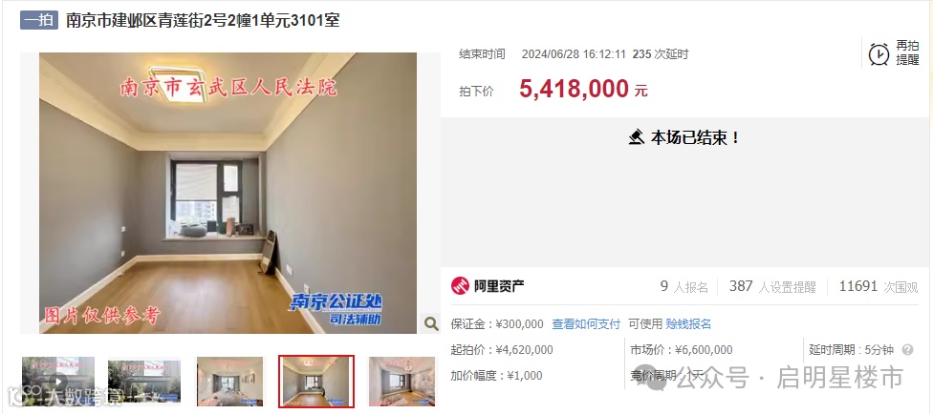
Task: Click the 9 人报名 count
Action: click(684, 286)
